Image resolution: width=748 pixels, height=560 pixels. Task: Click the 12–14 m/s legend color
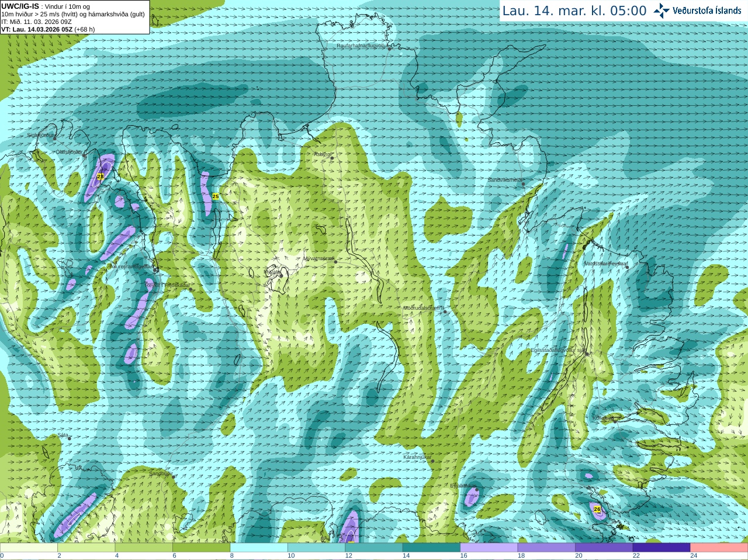coord(374,548)
